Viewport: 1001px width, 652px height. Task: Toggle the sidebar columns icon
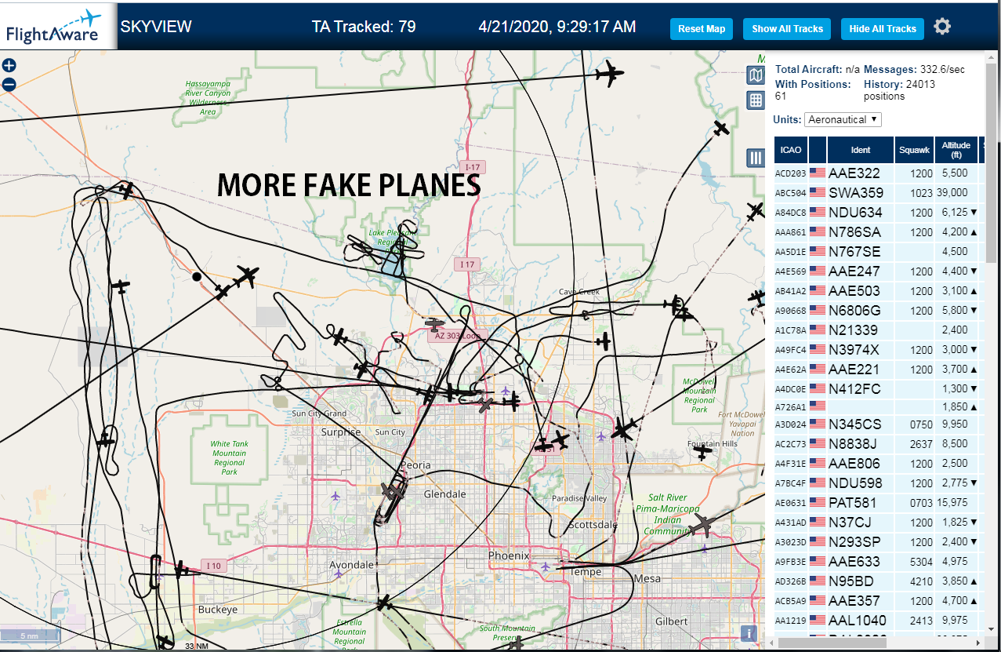pos(756,158)
